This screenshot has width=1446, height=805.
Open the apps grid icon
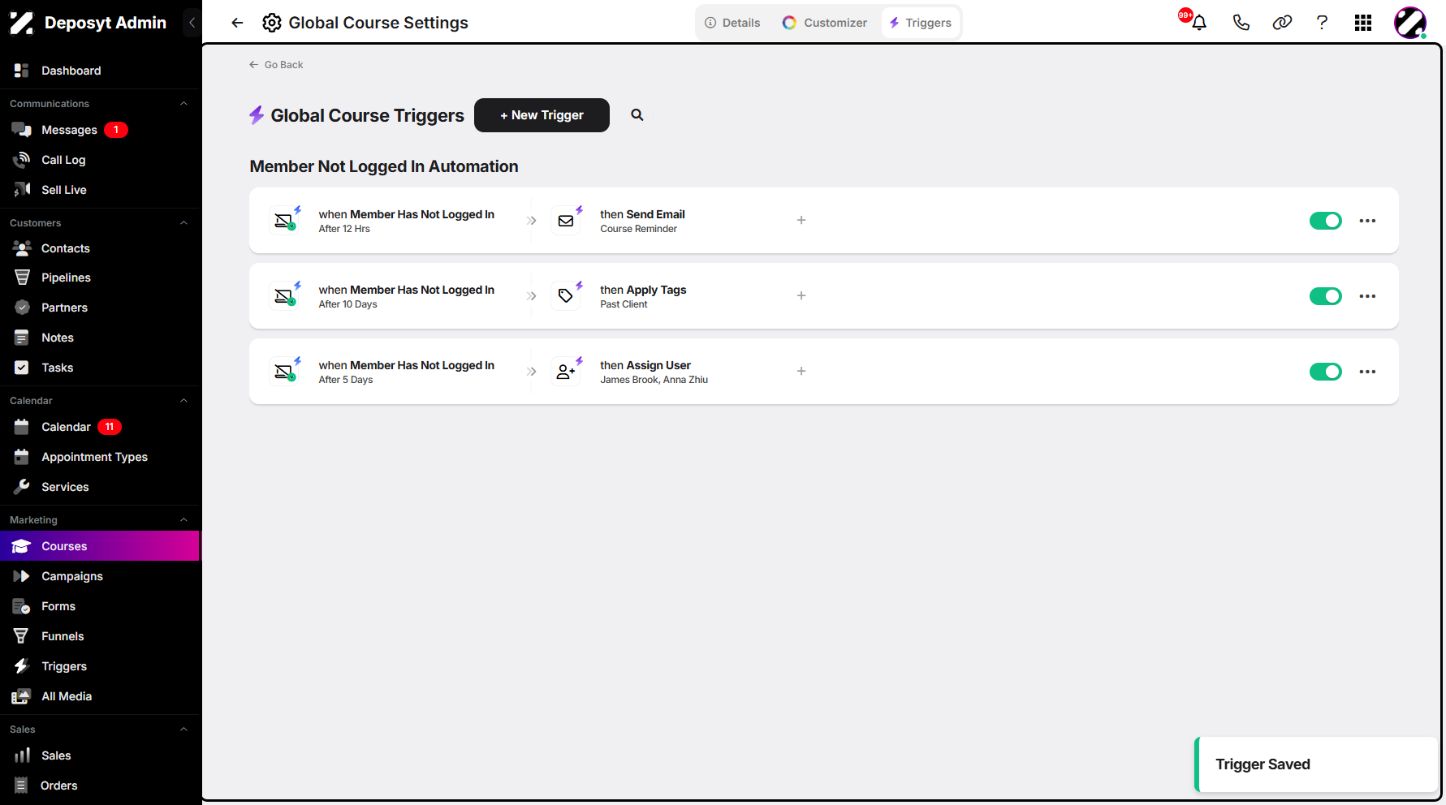pyautogui.click(x=1363, y=23)
